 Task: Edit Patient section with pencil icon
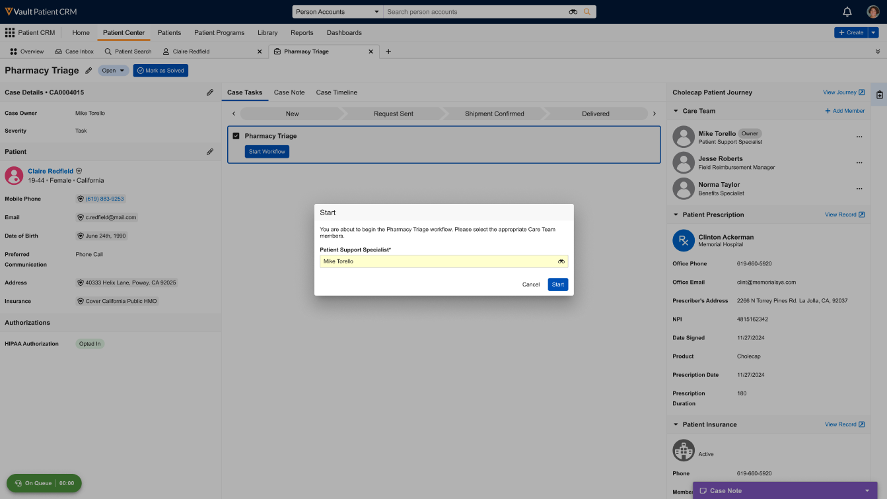(210, 152)
